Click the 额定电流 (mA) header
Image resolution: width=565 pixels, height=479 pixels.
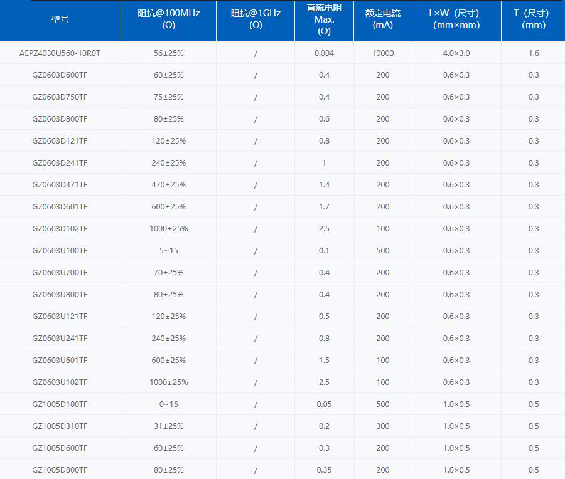tap(382, 19)
